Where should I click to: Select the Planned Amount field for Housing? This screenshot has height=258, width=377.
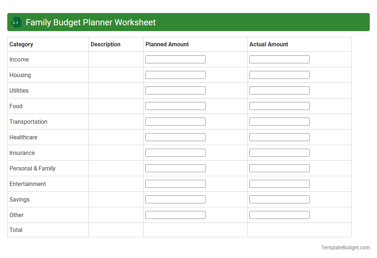click(x=175, y=75)
